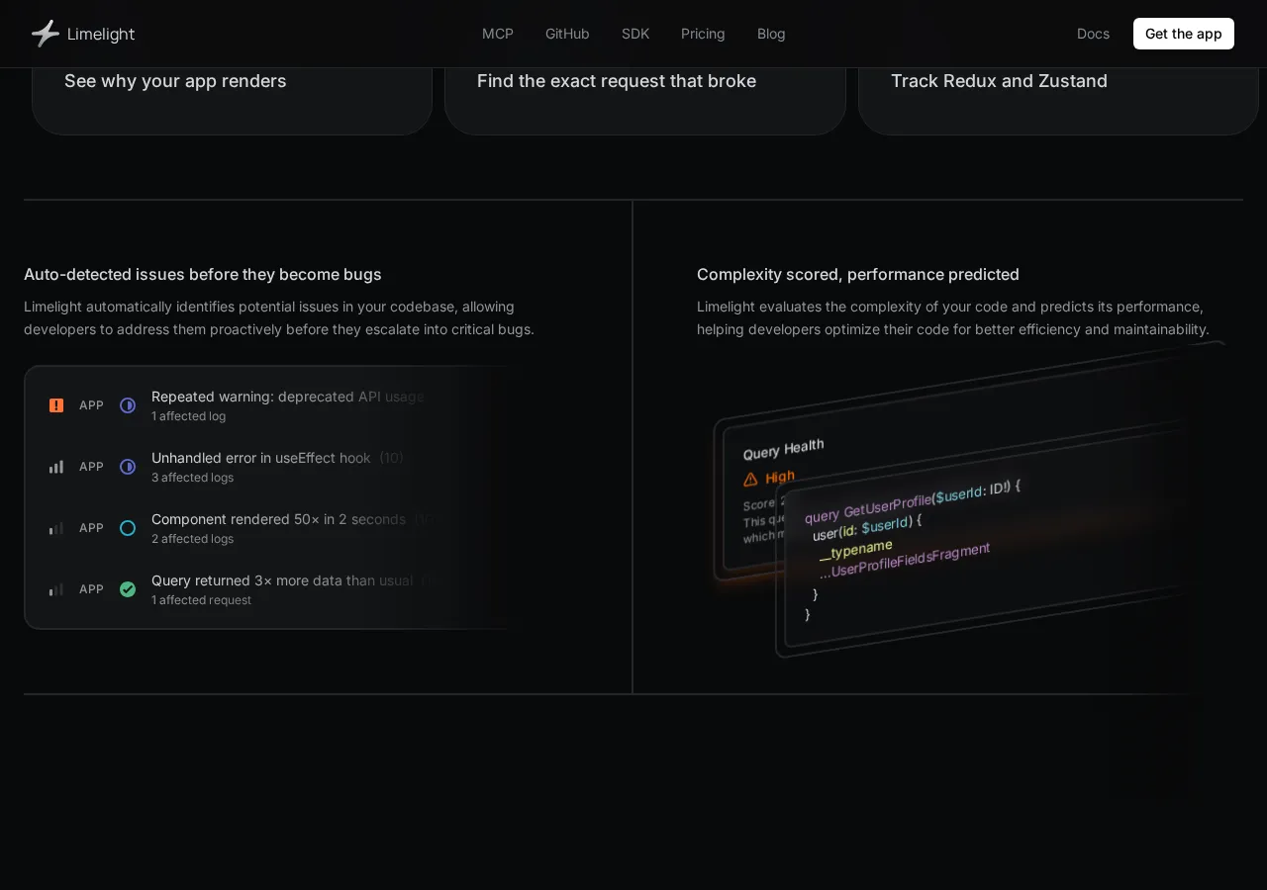Open the Pricing navigation item

coord(703,34)
